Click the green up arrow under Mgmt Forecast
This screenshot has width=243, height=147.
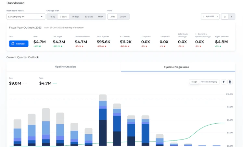point(220,46)
